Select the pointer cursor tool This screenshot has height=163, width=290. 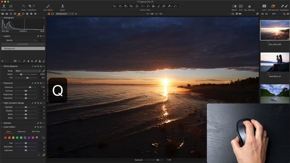(x=115, y=6)
